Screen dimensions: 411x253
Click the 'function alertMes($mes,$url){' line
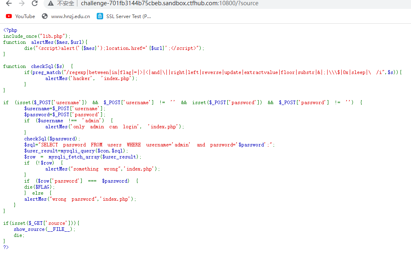46,42
